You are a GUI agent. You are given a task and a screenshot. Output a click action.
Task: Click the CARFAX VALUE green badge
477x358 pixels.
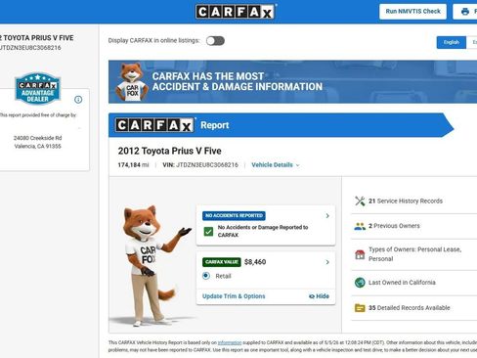(x=222, y=262)
